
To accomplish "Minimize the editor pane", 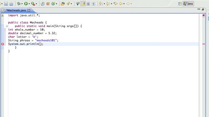I will [x=199, y=9].
